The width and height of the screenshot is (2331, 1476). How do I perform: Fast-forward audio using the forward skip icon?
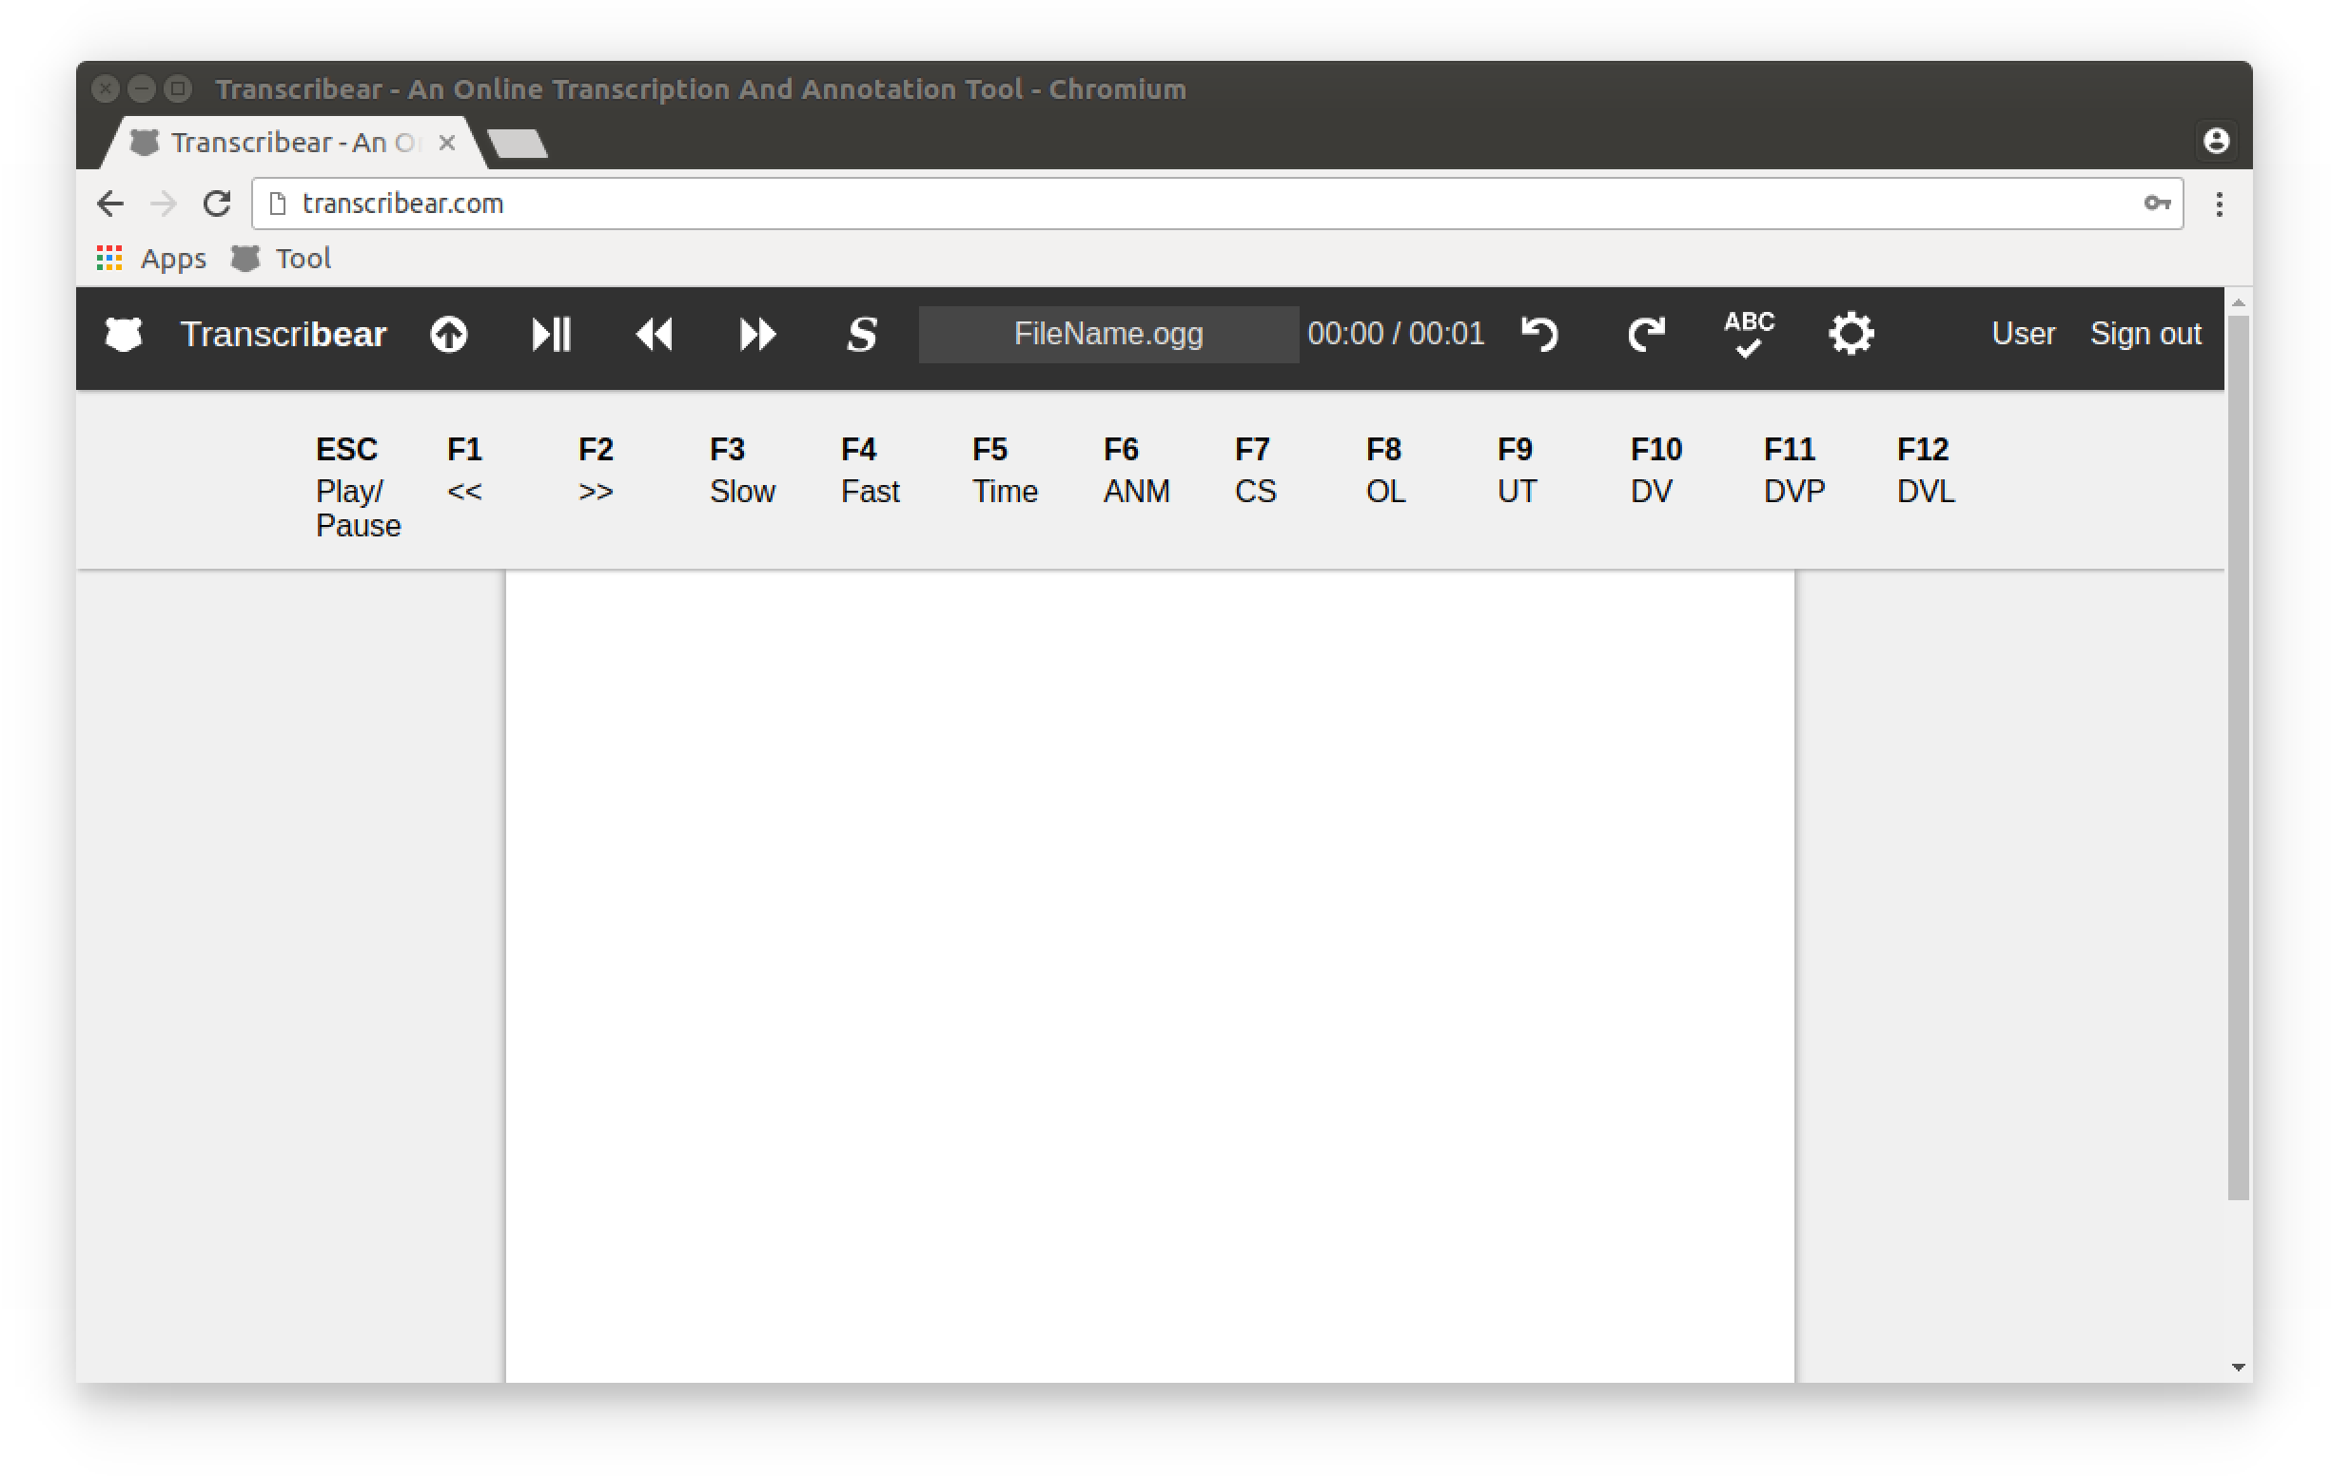point(757,334)
